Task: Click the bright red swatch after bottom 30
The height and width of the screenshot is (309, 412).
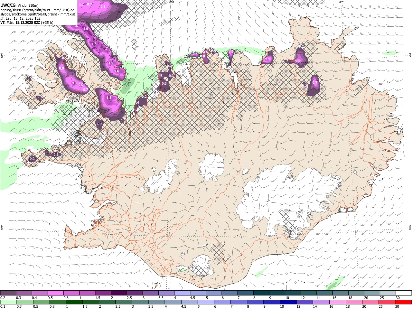Action: [x=404, y=302]
